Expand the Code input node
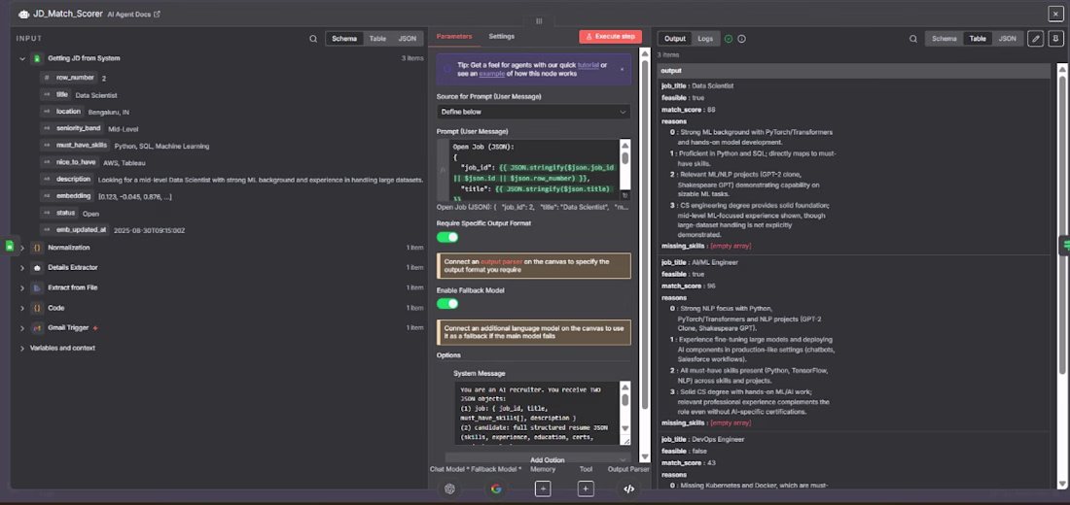1070x505 pixels. click(21, 308)
